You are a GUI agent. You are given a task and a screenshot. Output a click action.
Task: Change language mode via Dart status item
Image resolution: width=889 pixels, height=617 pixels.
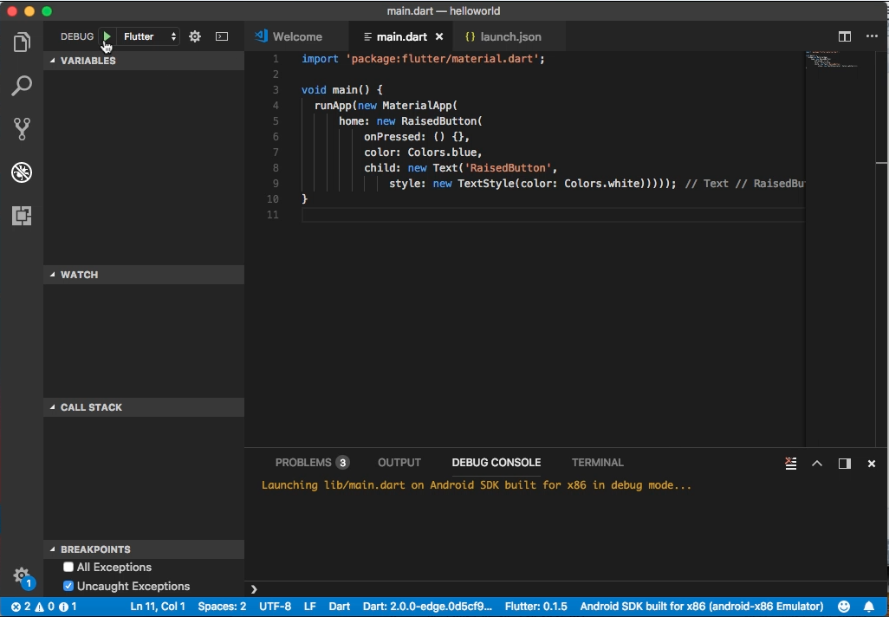click(339, 607)
